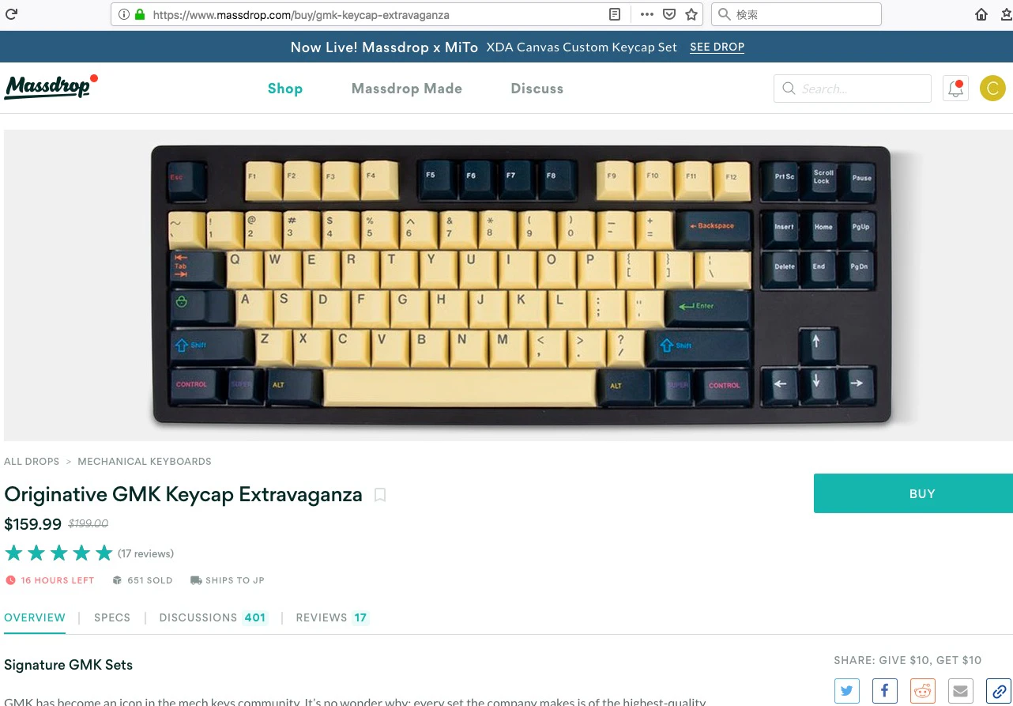Focus the Massdrop Search field
This screenshot has width=1013, height=706.
[x=853, y=89]
